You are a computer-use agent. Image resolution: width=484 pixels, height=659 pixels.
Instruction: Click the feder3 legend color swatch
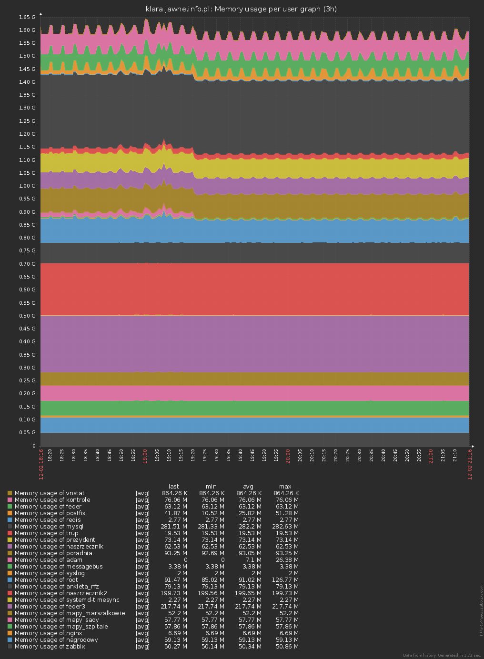coord(10,607)
